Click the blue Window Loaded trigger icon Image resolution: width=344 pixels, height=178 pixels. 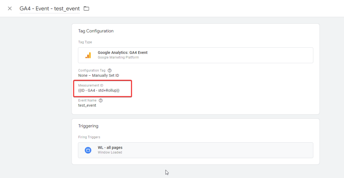(x=88, y=150)
